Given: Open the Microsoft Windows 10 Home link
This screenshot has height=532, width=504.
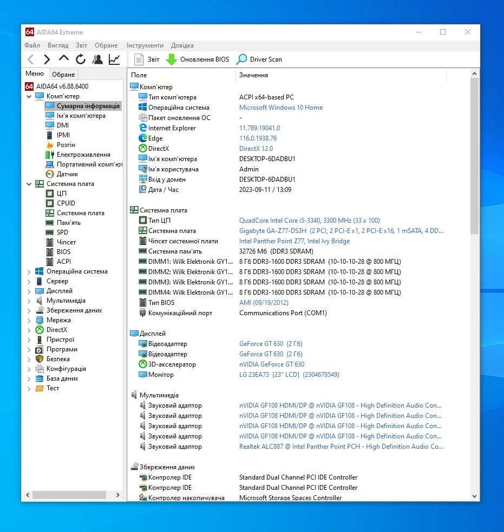Looking at the screenshot, I should coord(281,108).
